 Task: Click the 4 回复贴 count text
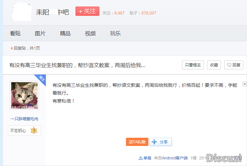coord(18,48)
